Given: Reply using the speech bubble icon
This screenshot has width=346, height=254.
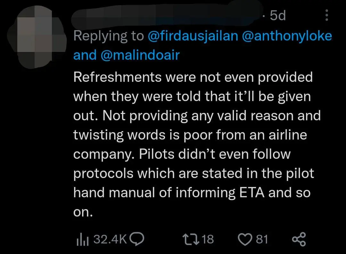Looking at the screenshot, I should tap(138, 239).
